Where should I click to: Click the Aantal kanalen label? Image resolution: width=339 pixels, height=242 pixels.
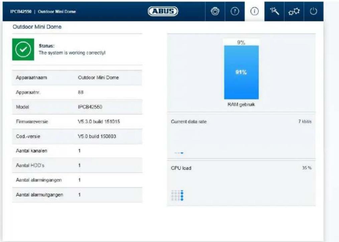[x=32, y=151]
